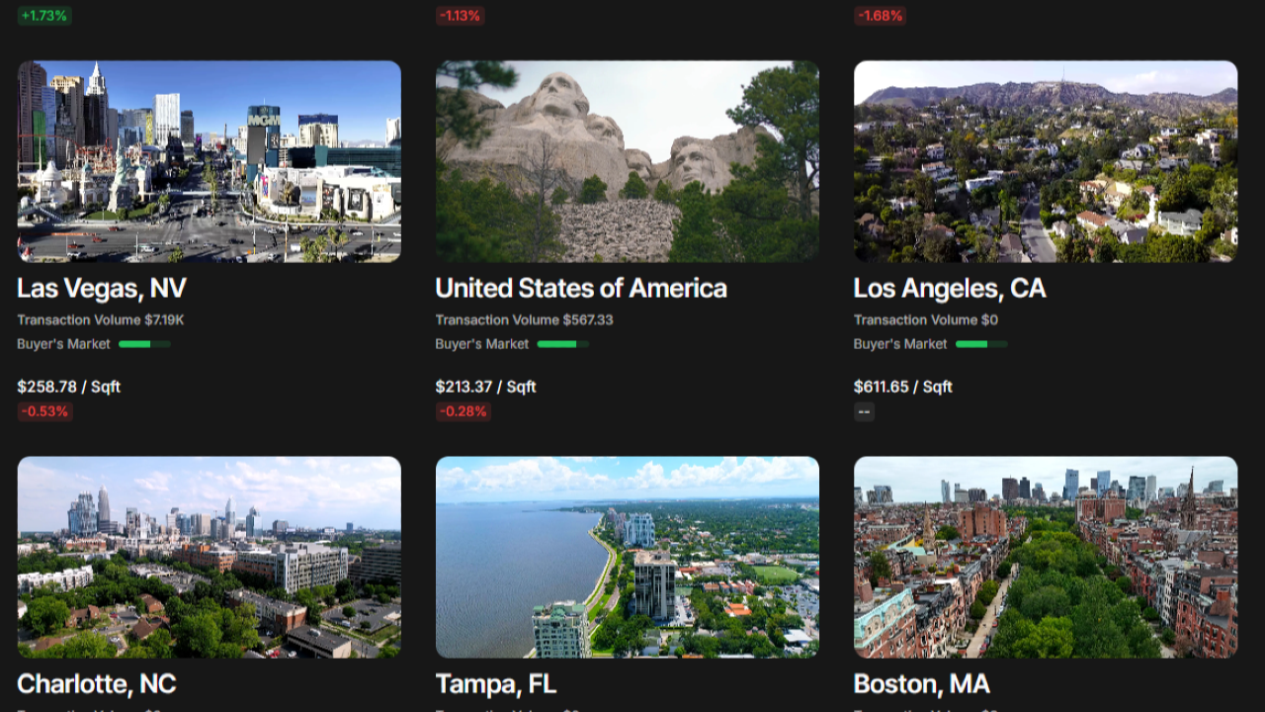Viewport: 1265px width, 712px height.
Task: Open the Boston rooftops photo
Action: [x=1046, y=557]
